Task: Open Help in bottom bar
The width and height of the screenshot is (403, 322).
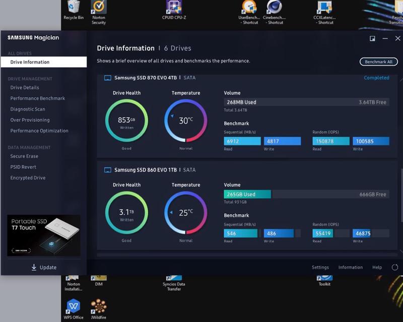Action: (x=377, y=267)
